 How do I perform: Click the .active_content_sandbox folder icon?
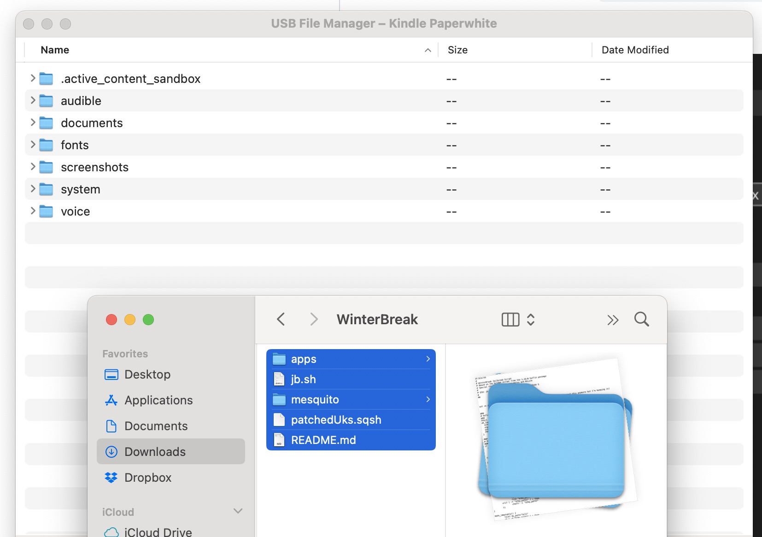46,79
